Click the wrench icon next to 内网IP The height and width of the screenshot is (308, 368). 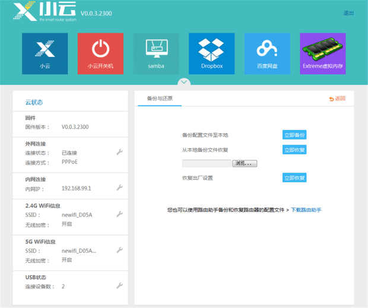click(119, 188)
